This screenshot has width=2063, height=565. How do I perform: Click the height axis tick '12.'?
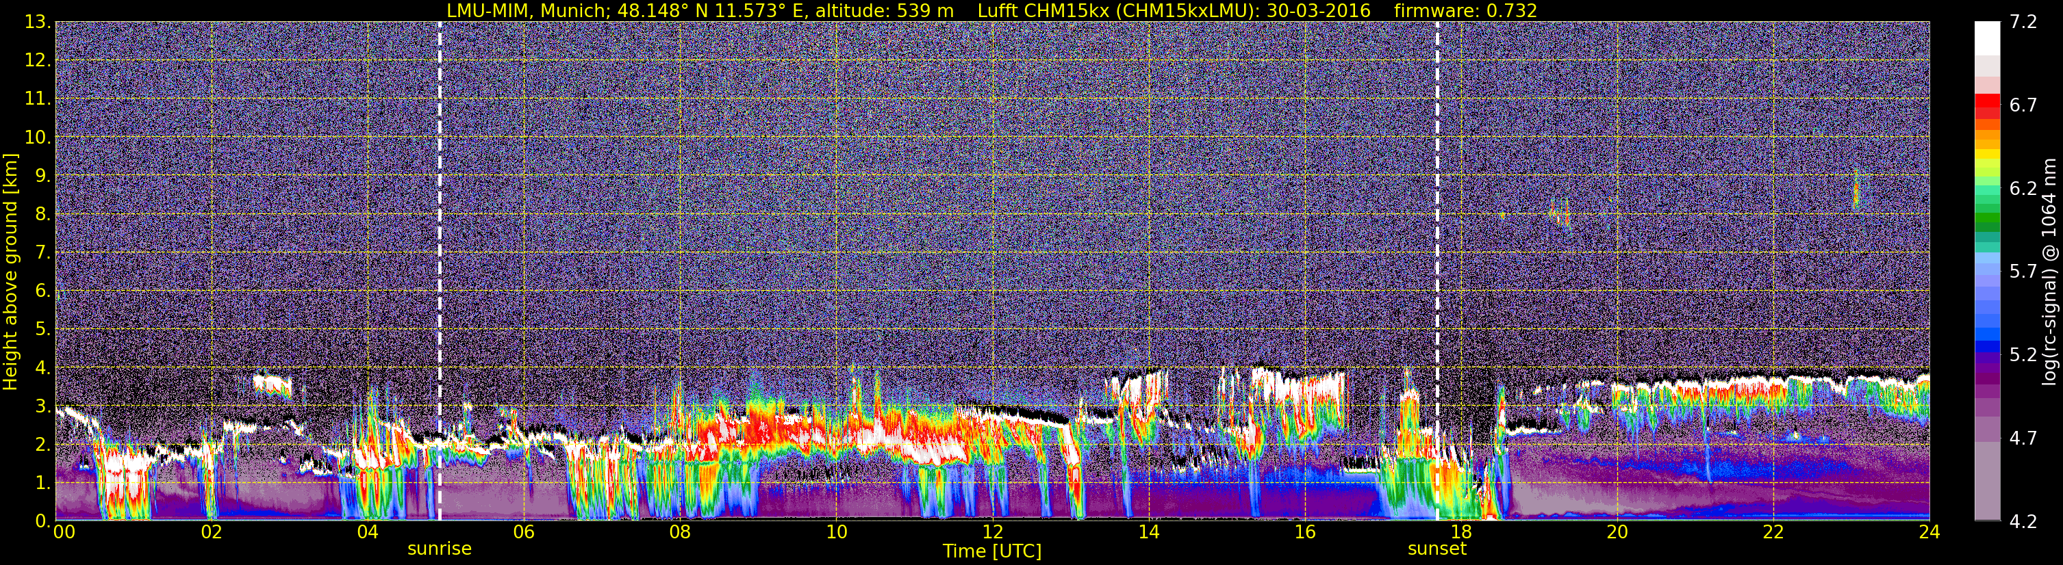(38, 61)
